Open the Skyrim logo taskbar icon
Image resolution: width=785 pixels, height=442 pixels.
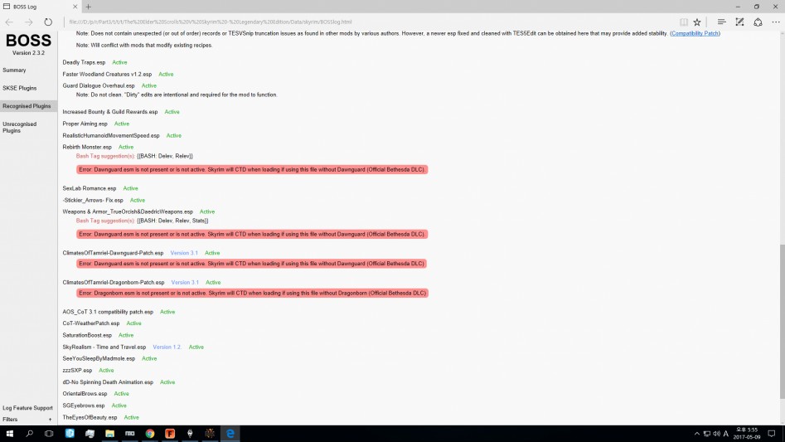point(190,434)
